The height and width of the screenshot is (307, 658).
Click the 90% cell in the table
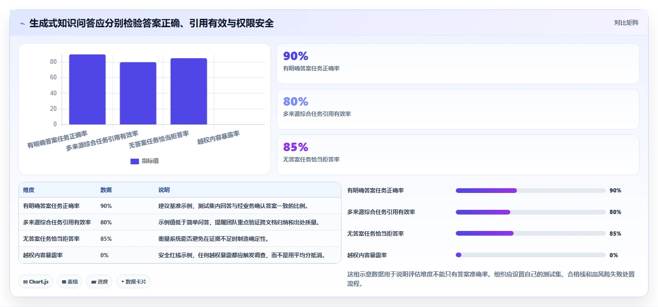pyautogui.click(x=106, y=206)
